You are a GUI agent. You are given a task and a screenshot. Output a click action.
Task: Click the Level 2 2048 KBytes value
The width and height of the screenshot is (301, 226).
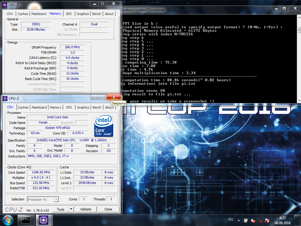tap(87, 183)
